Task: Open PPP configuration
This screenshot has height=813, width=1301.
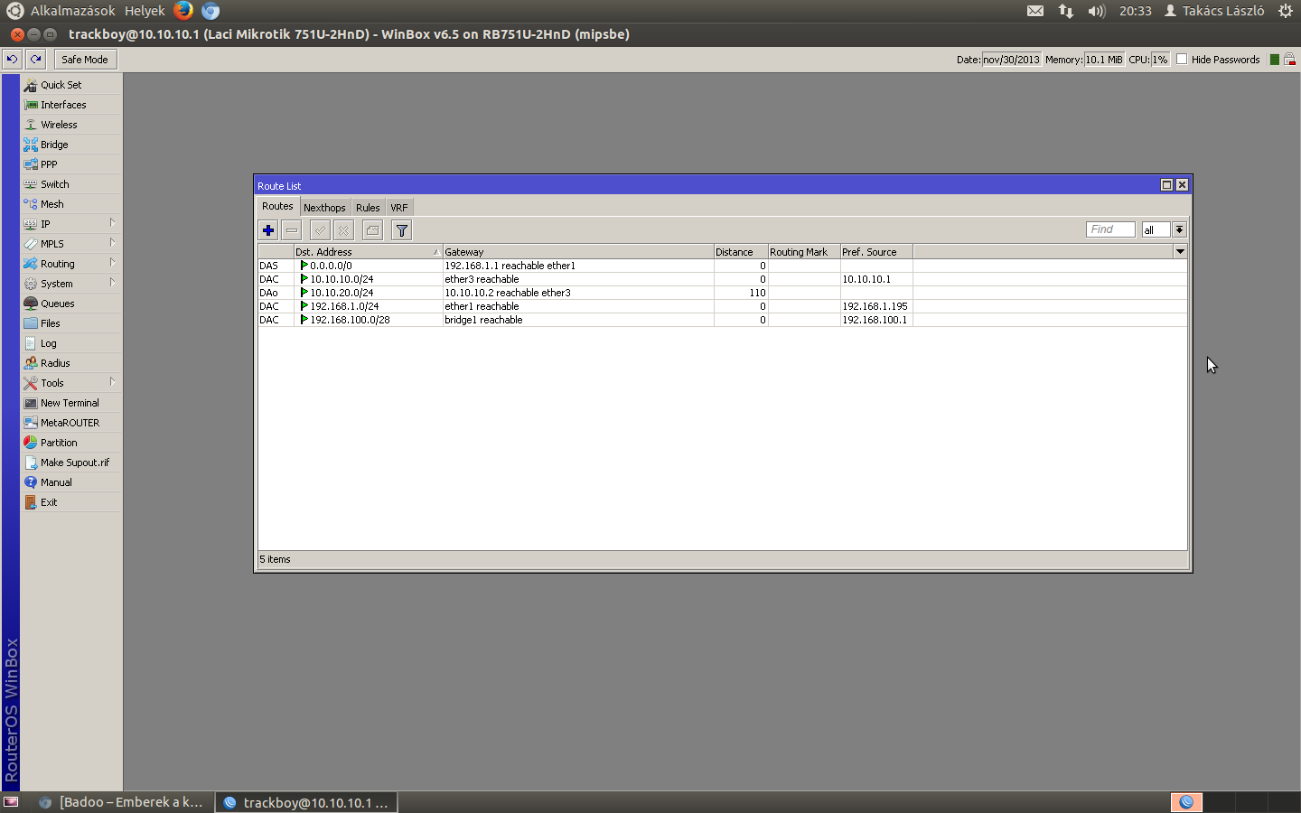Action: (71, 164)
